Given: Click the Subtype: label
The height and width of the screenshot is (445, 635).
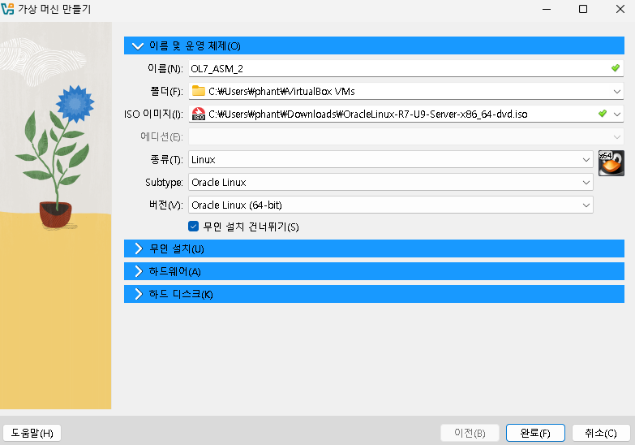Looking at the screenshot, I should (x=164, y=182).
